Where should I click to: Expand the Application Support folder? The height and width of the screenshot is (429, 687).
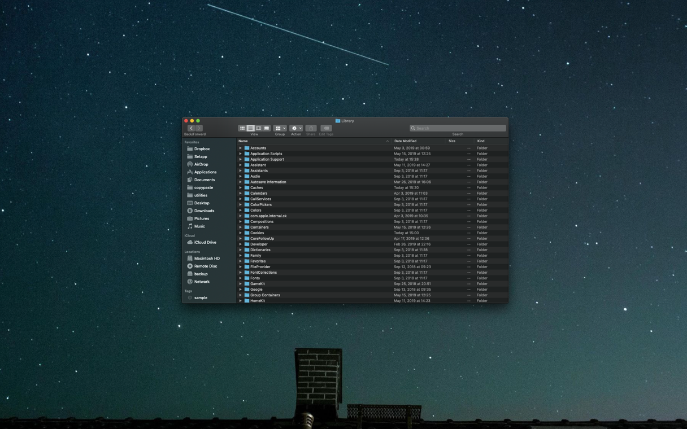pos(240,159)
